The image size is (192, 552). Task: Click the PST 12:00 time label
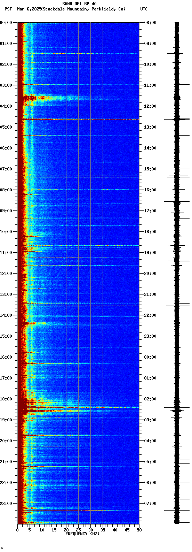pos(6,274)
